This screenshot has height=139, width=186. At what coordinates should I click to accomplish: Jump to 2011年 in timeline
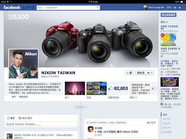(x=167, y=128)
